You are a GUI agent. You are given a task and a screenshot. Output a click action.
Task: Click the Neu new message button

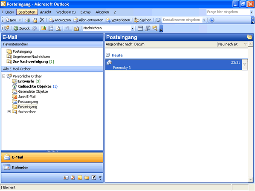click(10, 20)
